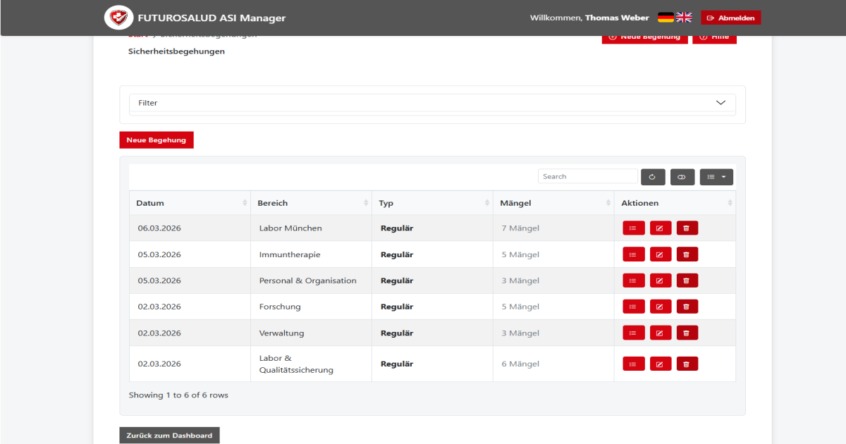Viewport: 846px width, 444px height.
Task: Toggle card view for the table
Action: 682,176
